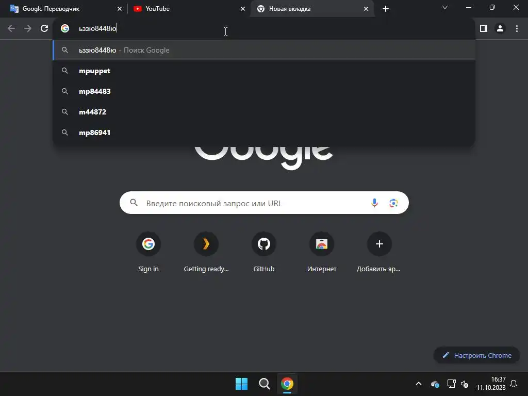The width and height of the screenshot is (528, 396).
Task: Open the network display tray icon
Action: (451, 384)
